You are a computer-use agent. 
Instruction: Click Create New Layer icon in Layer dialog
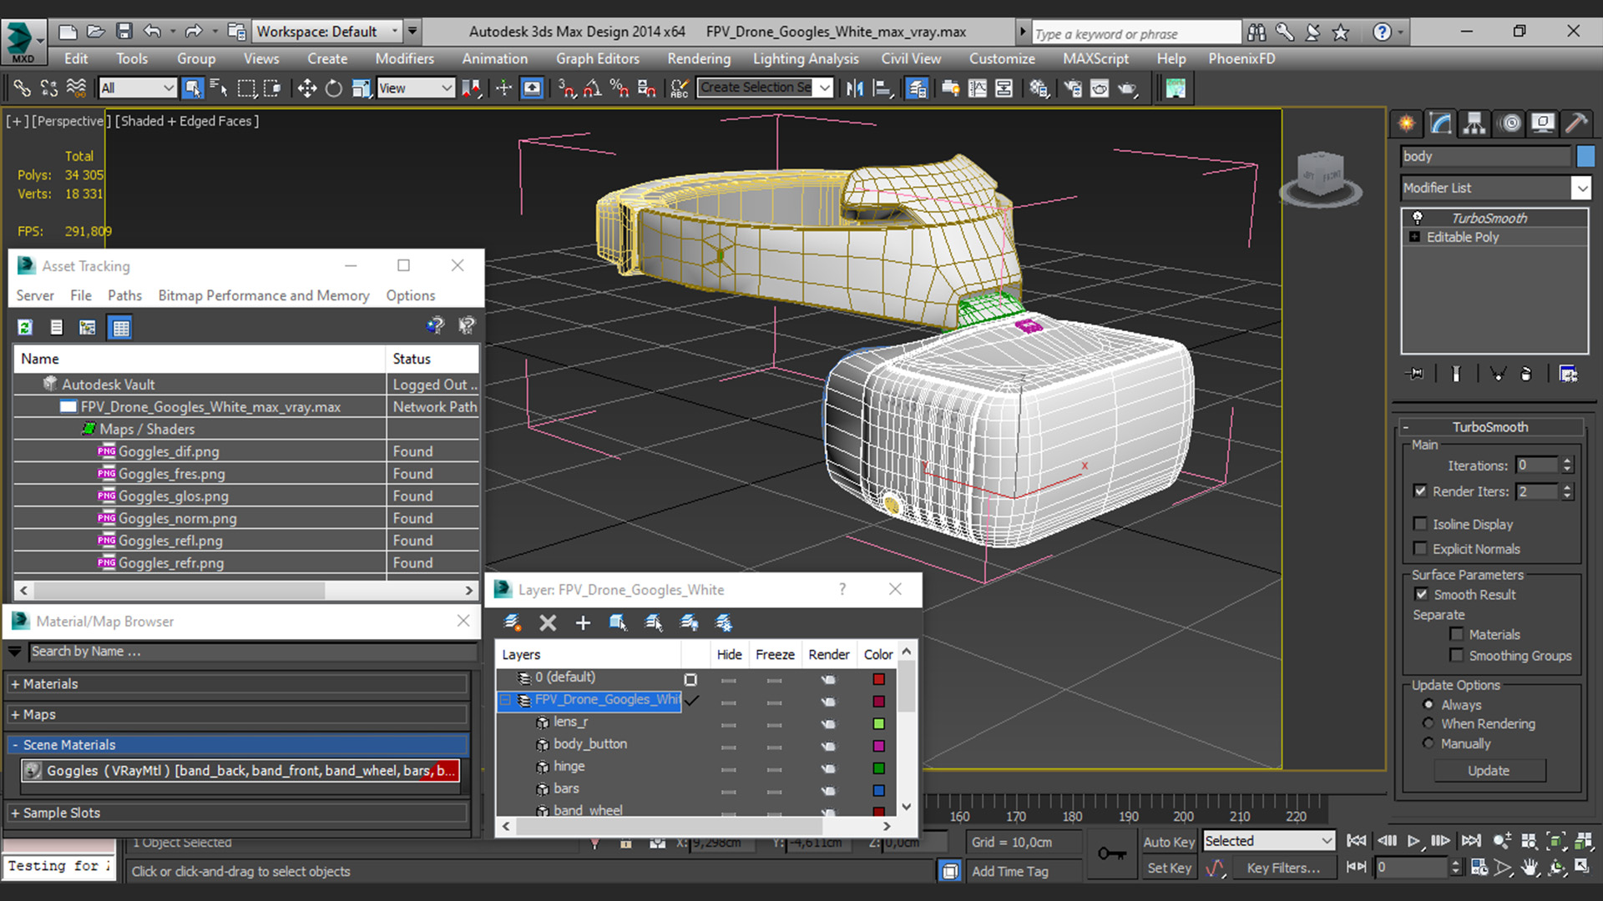[513, 622]
